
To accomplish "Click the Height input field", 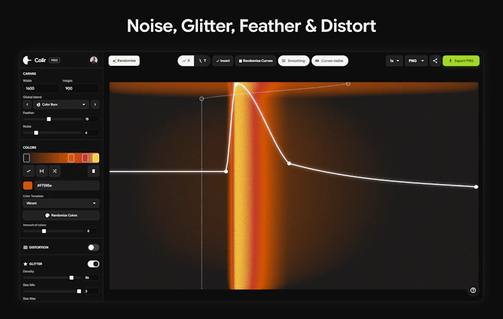I will point(80,89).
